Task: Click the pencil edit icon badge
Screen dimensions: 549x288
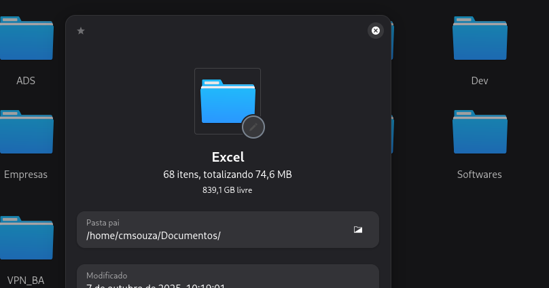Action: click(253, 127)
